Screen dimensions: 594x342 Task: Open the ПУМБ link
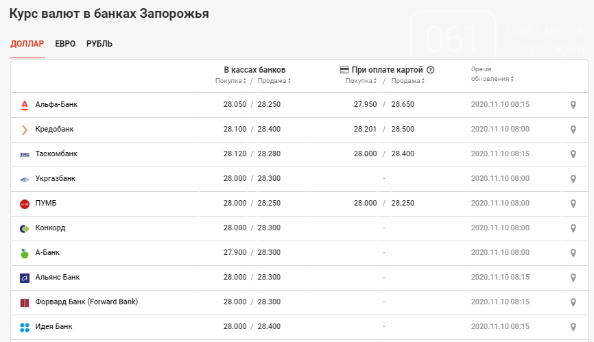(x=46, y=203)
